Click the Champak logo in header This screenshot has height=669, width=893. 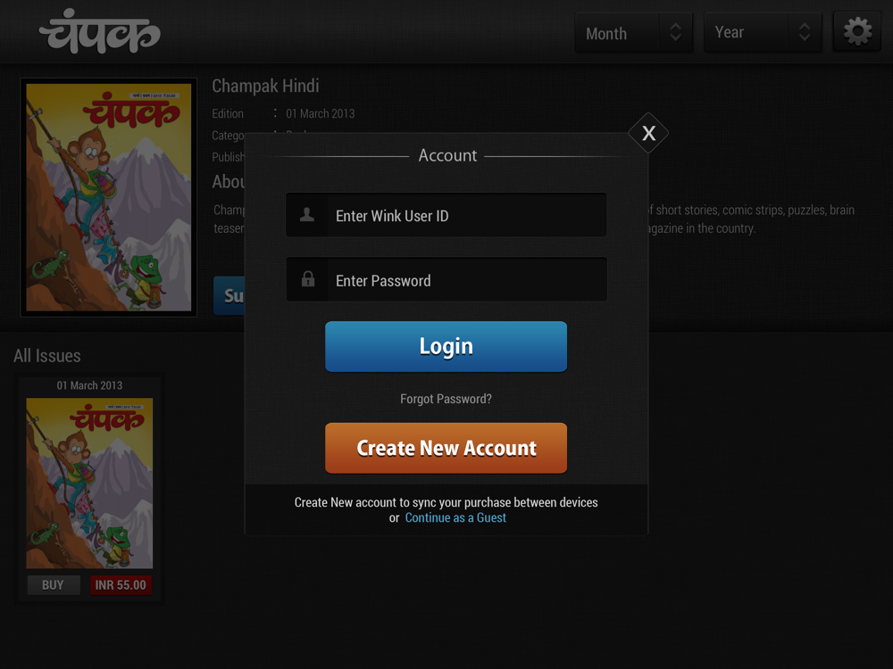pyautogui.click(x=100, y=32)
